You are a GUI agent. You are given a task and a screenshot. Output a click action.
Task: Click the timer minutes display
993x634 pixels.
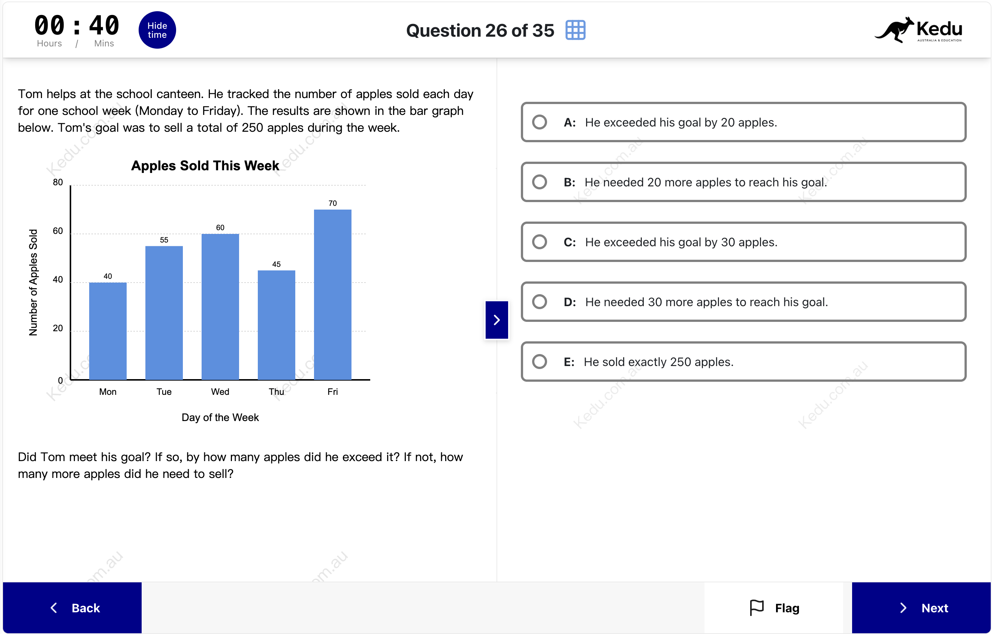pyautogui.click(x=104, y=25)
